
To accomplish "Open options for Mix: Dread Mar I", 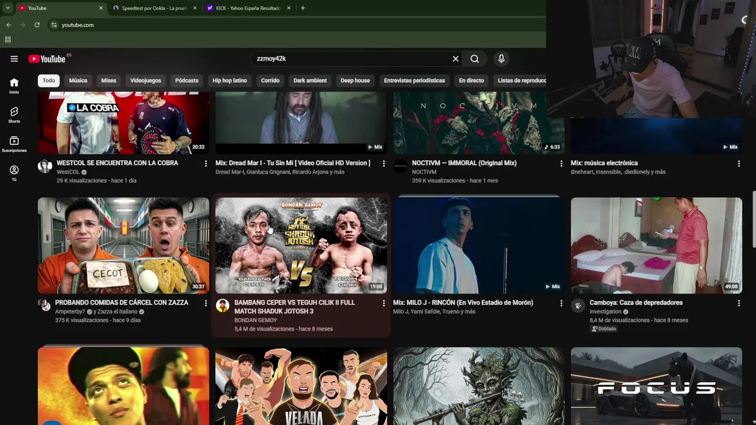I will click(x=383, y=164).
